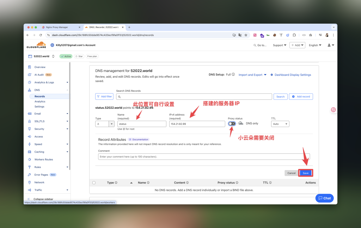Go back in browser history
Viewport: 361px width, 228px height.
coord(27,35)
